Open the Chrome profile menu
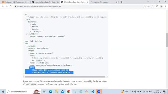 pos(161,6)
